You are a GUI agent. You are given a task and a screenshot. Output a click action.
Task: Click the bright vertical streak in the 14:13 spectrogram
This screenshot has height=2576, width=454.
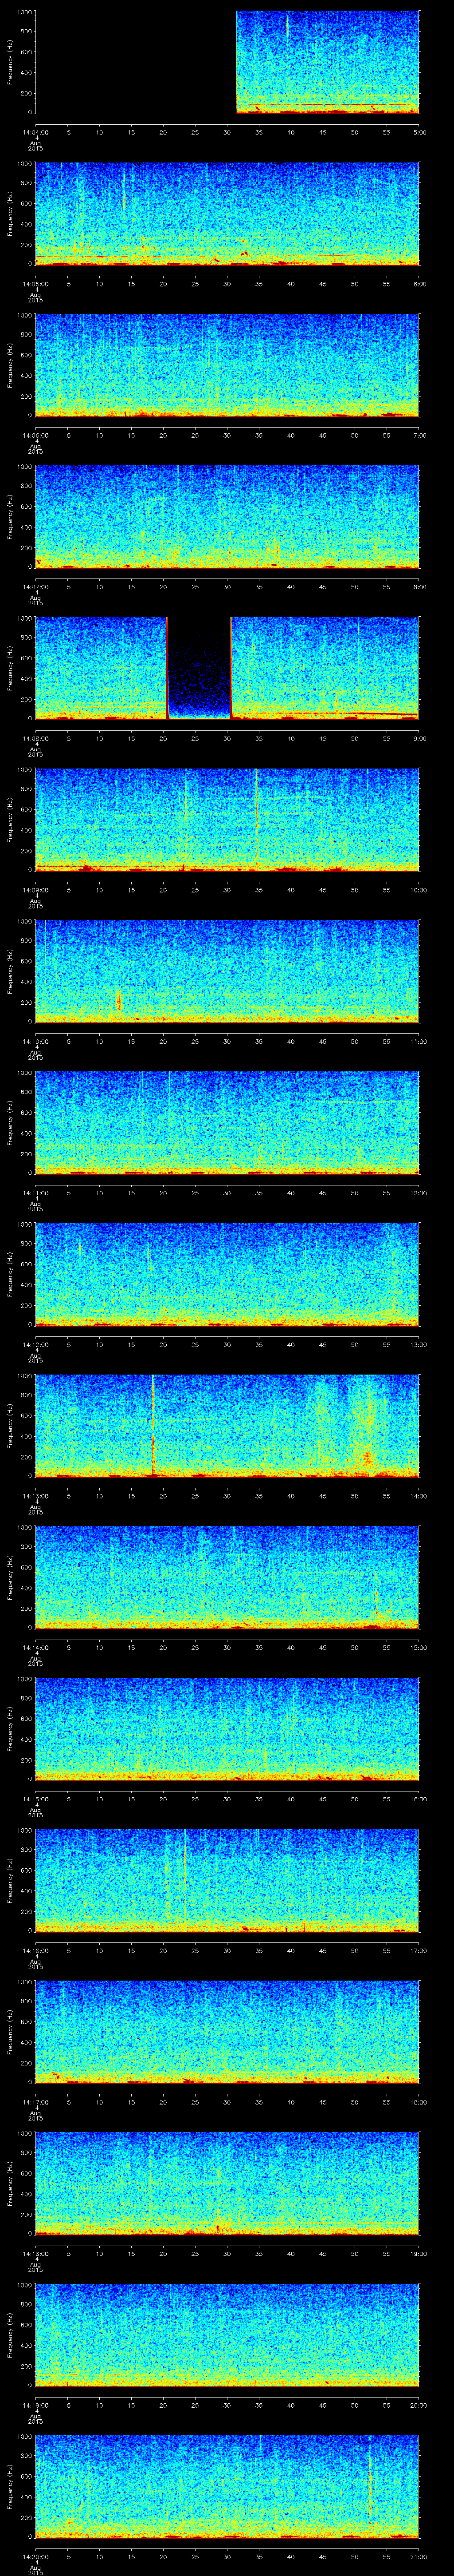[x=153, y=1425]
